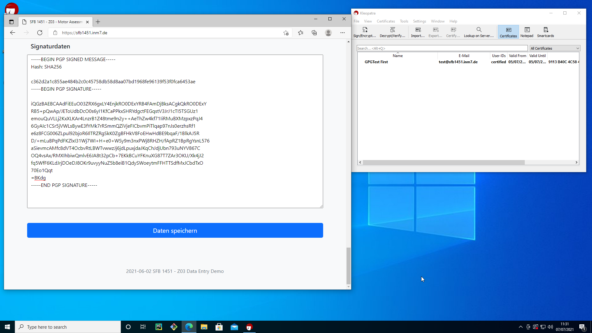The height and width of the screenshot is (333, 592).
Task: Click the Certificates tab in Kleopatra
Action: pyautogui.click(x=509, y=32)
